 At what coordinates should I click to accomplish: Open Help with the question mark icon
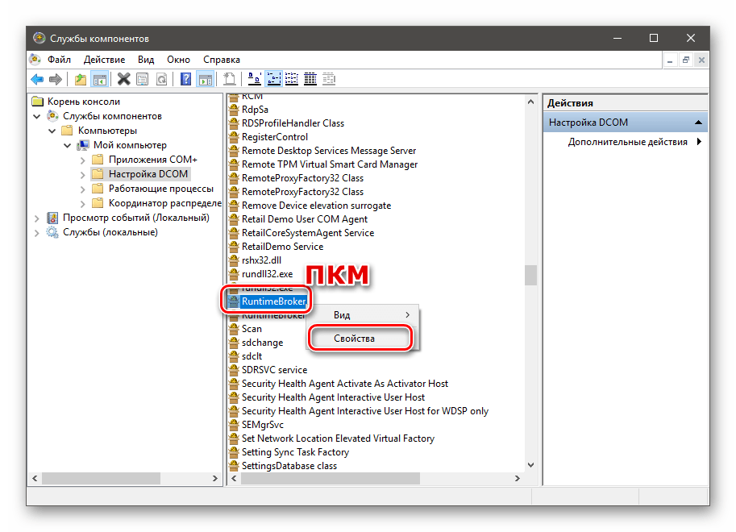pos(185,79)
